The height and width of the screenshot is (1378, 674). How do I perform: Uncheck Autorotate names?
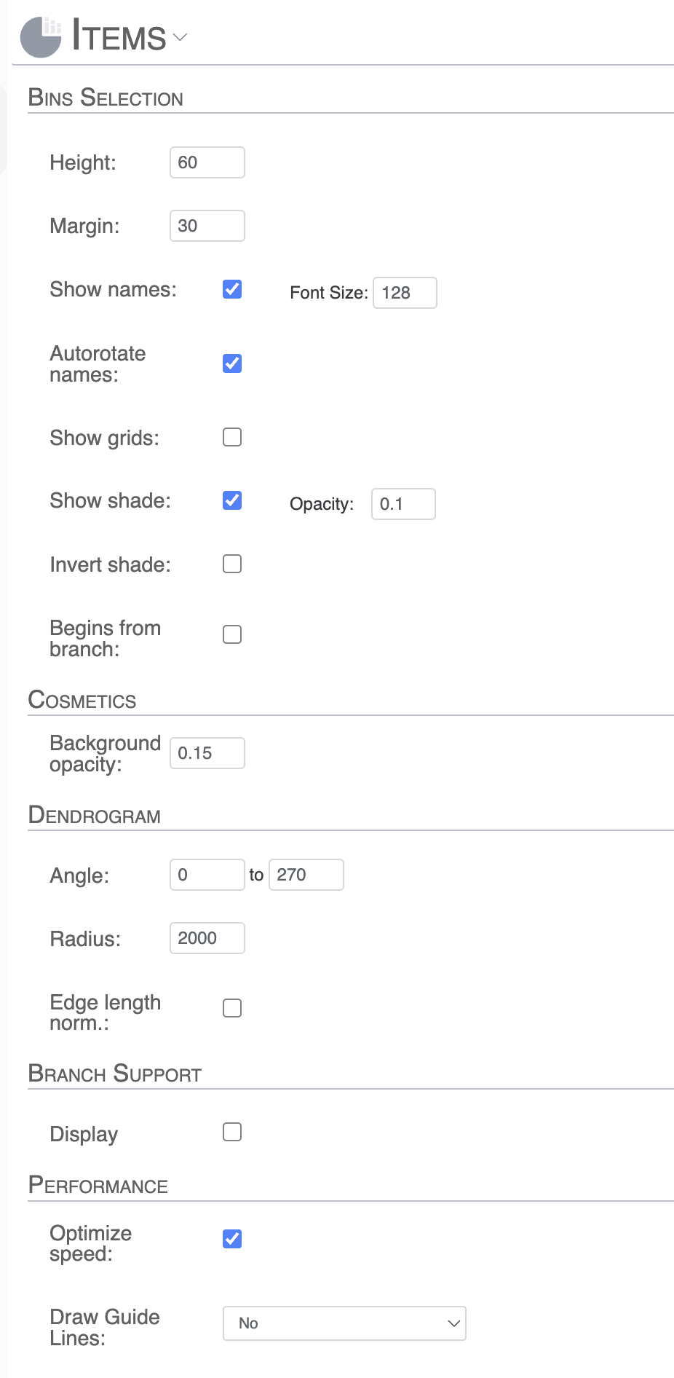click(231, 363)
